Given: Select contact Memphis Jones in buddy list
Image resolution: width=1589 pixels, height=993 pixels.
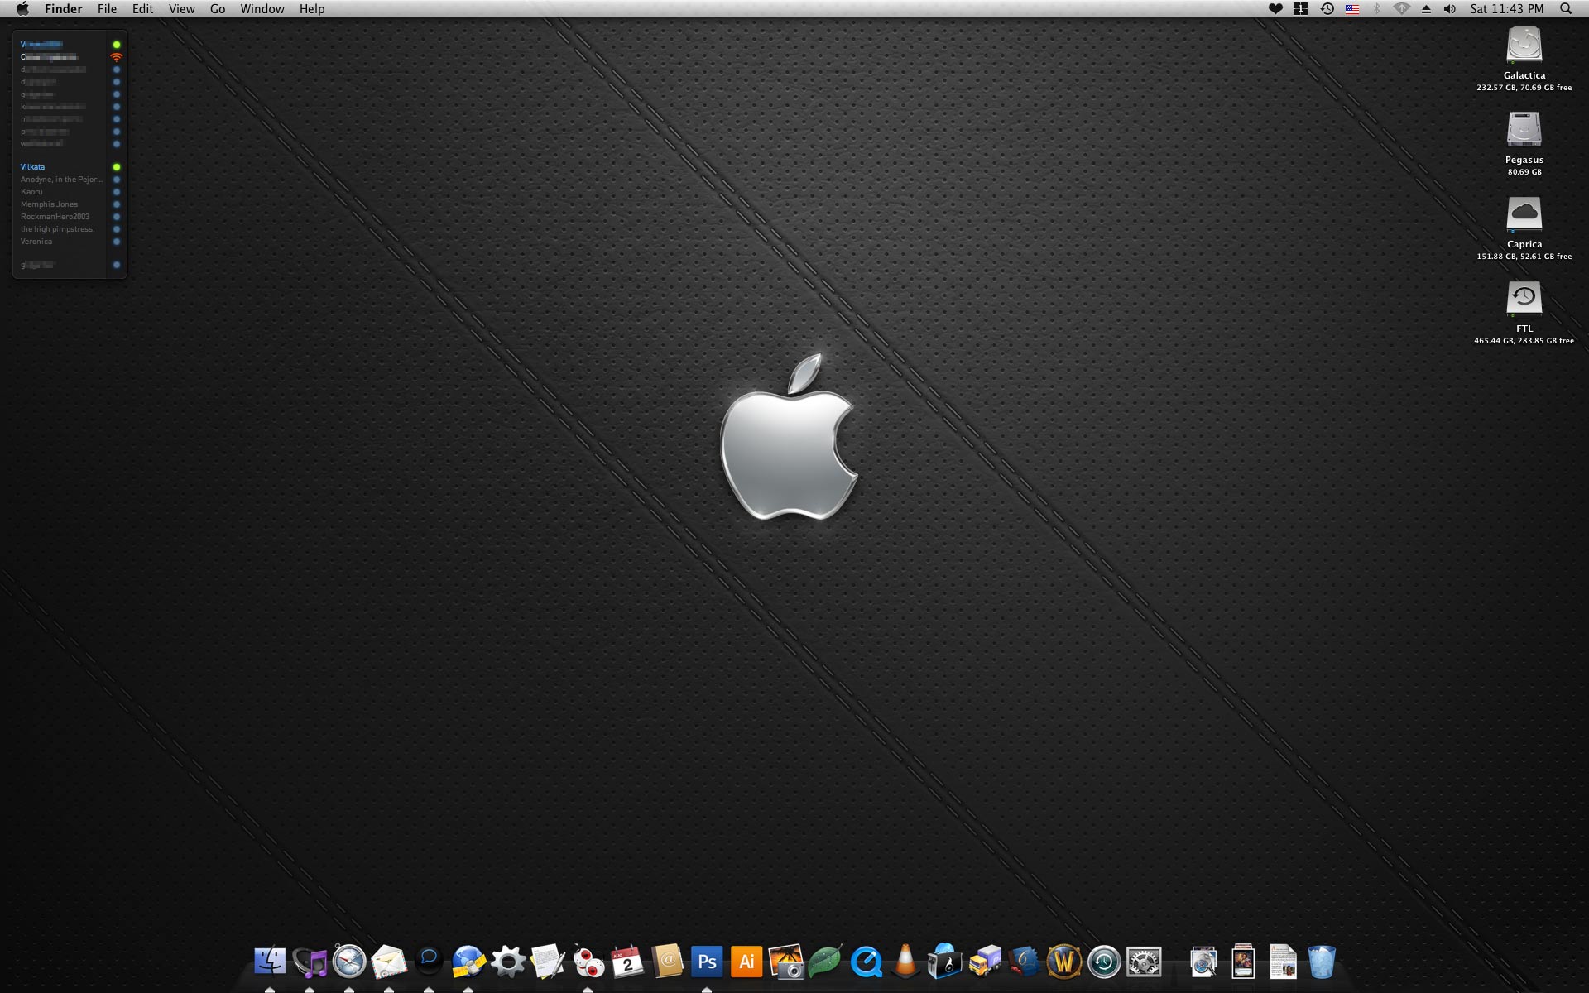Looking at the screenshot, I should pos(50,204).
